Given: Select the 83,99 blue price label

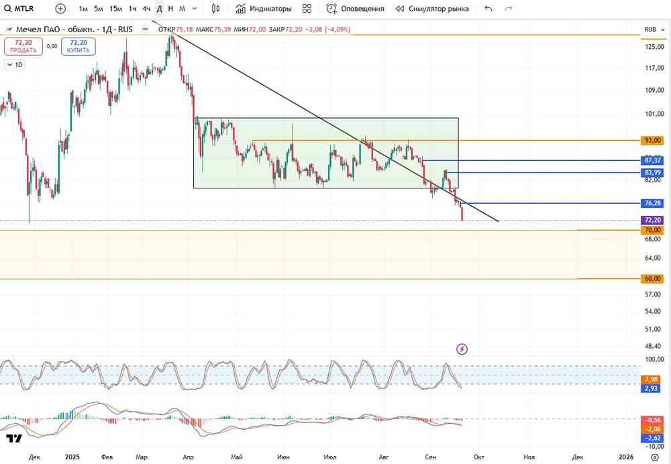Looking at the screenshot, I should coord(652,173).
